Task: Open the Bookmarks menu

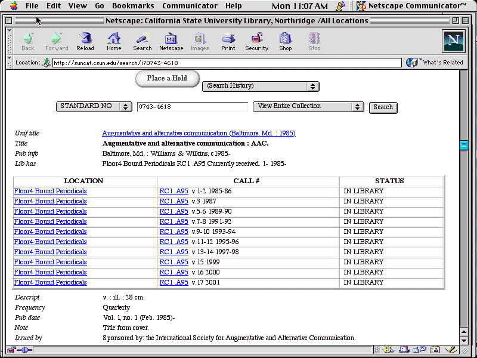Action: pyautogui.click(x=133, y=5)
